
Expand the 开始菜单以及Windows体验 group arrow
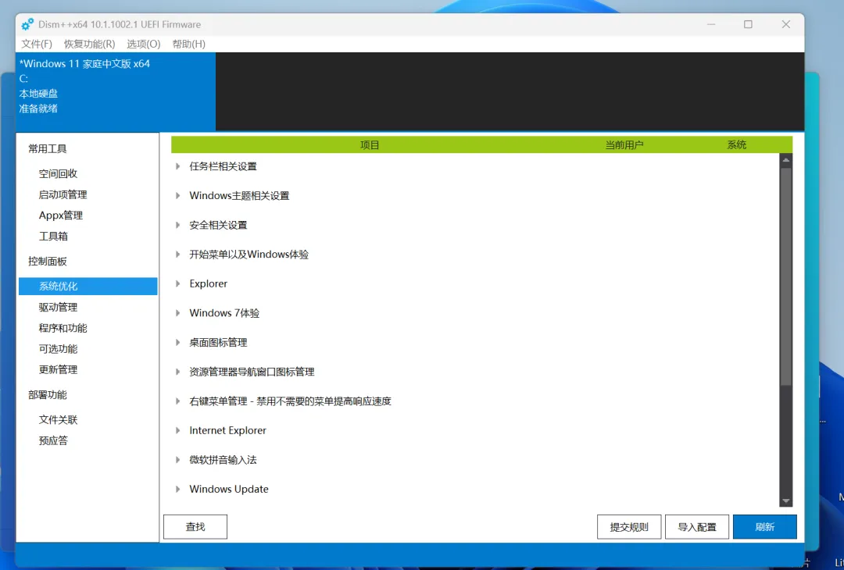coord(177,255)
